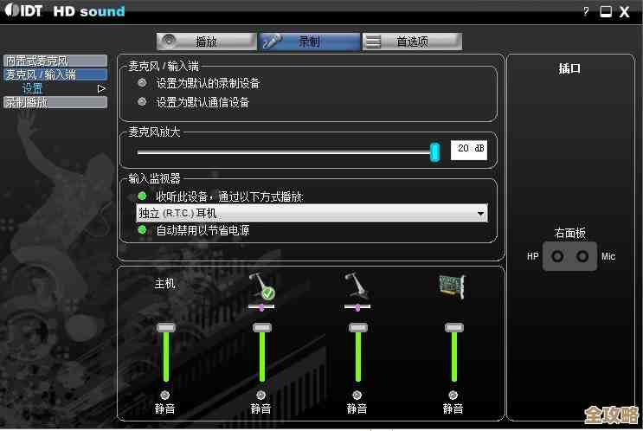Toggle 收听此设备 listen option
Image resolution: width=643 pixels, height=431 pixels.
(x=142, y=196)
